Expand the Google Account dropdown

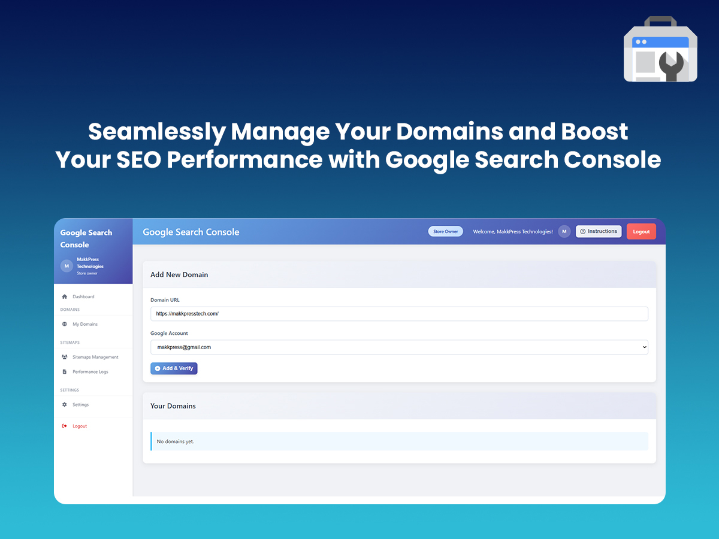[399, 347]
